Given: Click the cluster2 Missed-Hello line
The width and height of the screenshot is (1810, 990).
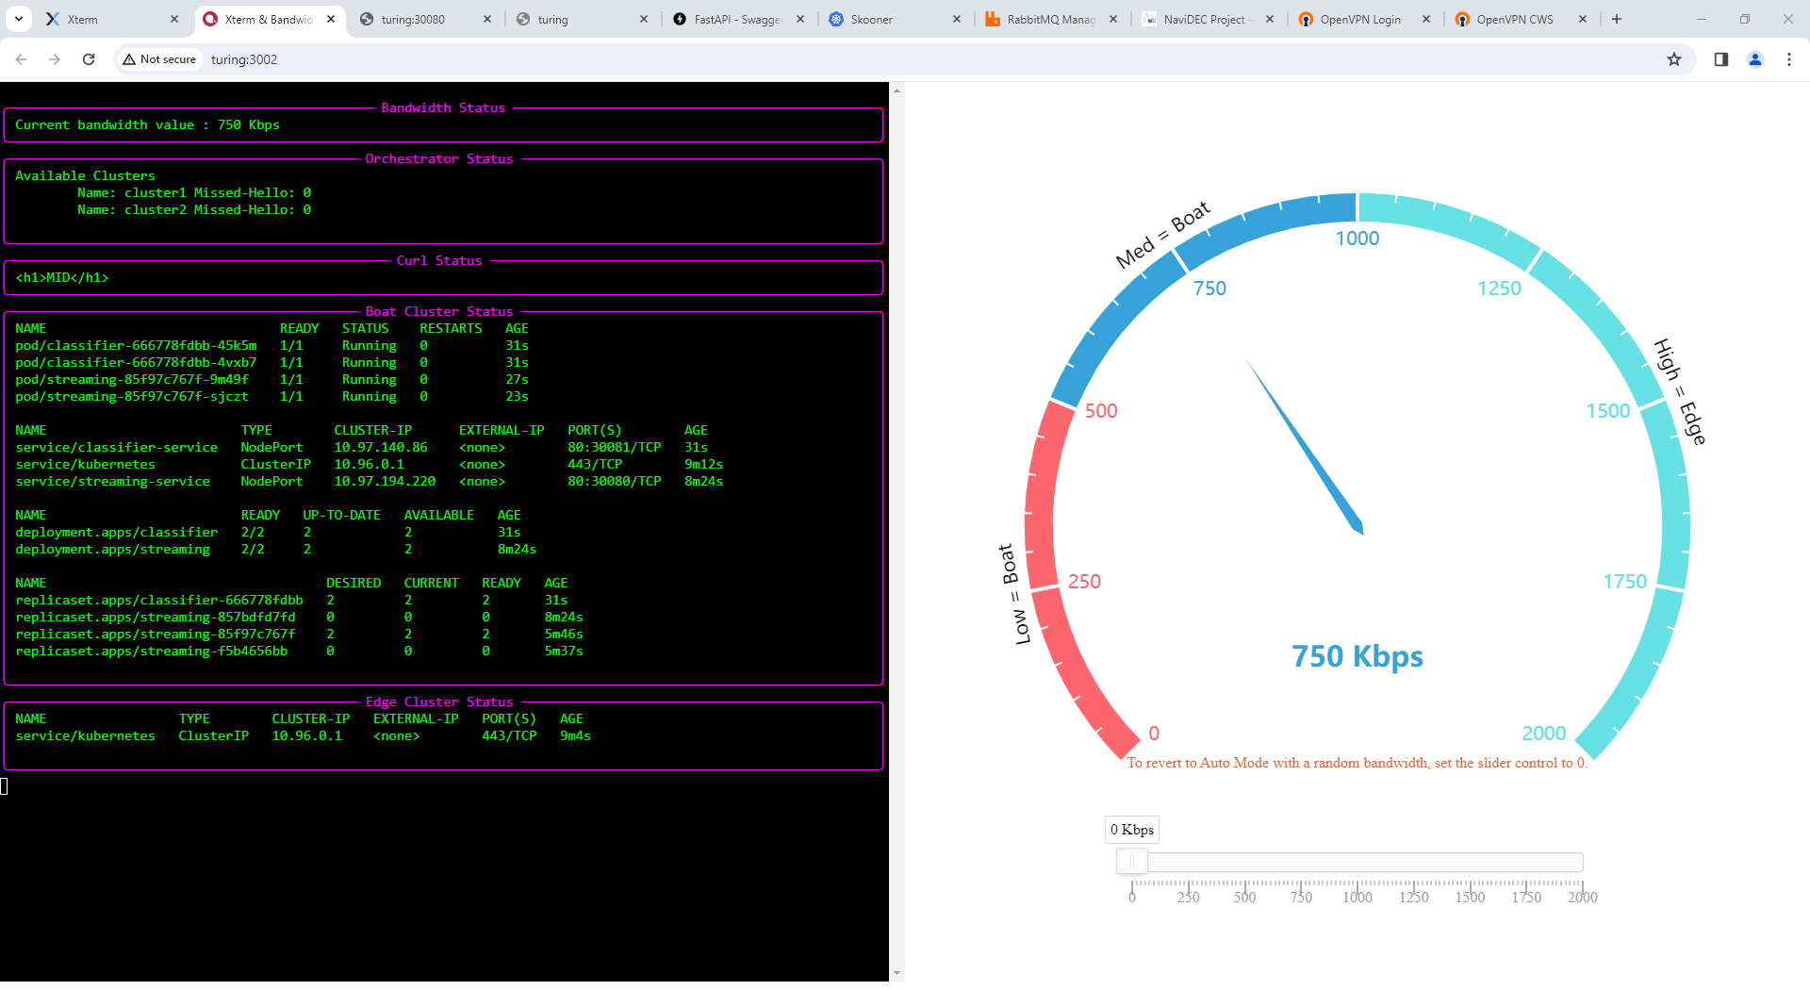Looking at the screenshot, I should pos(194,209).
